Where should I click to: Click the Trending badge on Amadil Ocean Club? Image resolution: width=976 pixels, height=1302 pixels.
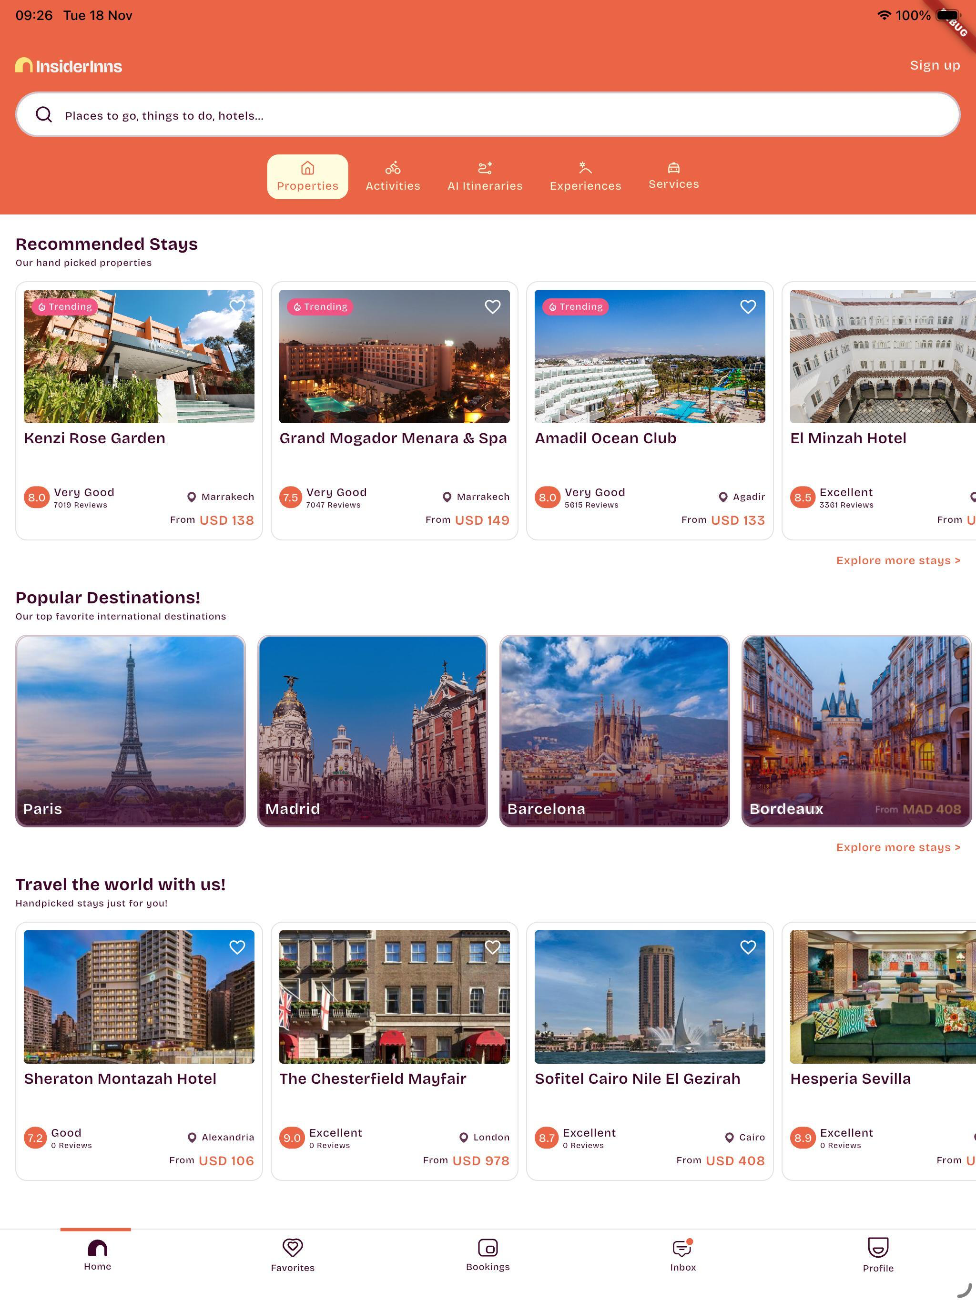click(576, 306)
